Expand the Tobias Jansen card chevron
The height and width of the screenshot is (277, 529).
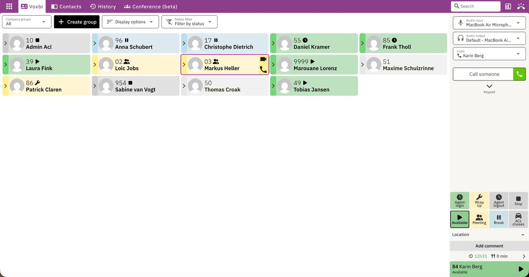click(x=273, y=86)
